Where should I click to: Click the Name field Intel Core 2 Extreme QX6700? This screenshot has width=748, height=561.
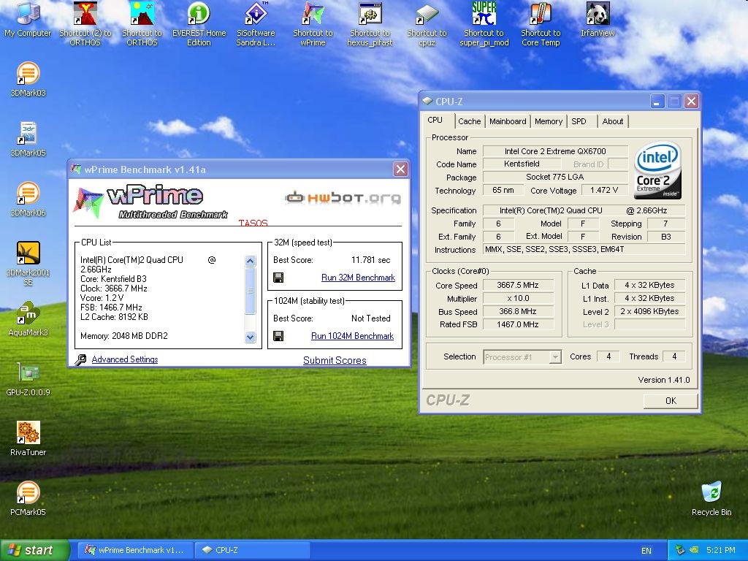(x=555, y=151)
